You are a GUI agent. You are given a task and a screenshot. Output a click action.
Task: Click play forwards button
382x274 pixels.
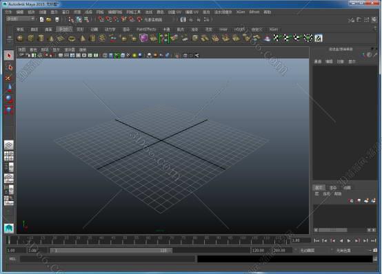pyautogui.click(x=349, y=241)
